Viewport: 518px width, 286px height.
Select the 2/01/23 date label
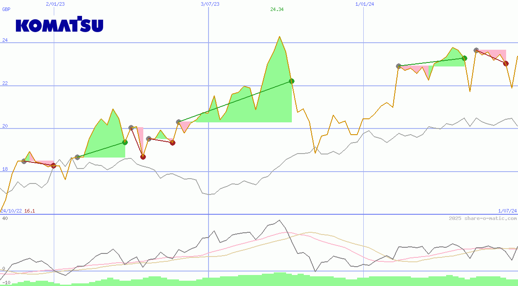55,4
